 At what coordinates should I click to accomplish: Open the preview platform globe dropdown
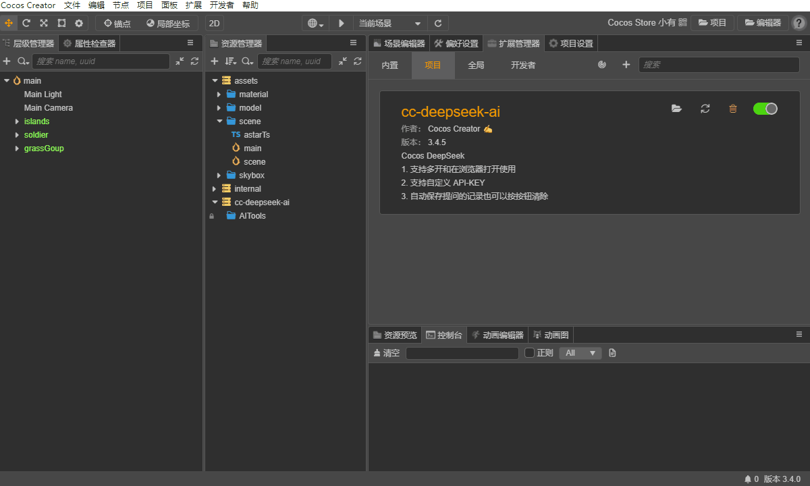click(x=316, y=23)
